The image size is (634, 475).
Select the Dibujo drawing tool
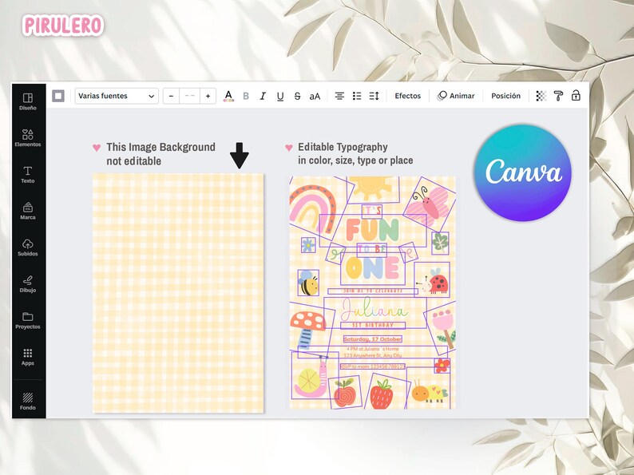pyautogui.click(x=27, y=283)
